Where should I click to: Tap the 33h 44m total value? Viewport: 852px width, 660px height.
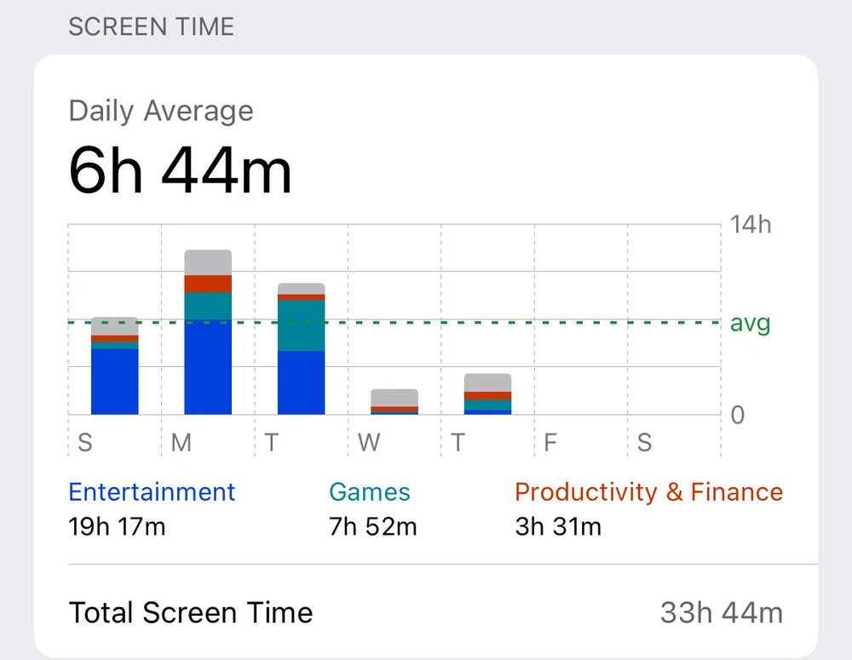point(721,612)
